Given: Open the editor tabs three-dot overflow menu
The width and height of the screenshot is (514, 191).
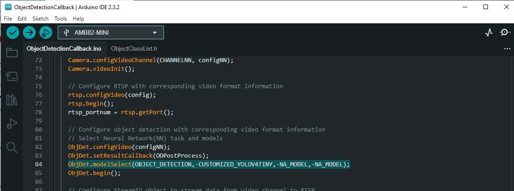Looking at the screenshot, I should 507,48.
